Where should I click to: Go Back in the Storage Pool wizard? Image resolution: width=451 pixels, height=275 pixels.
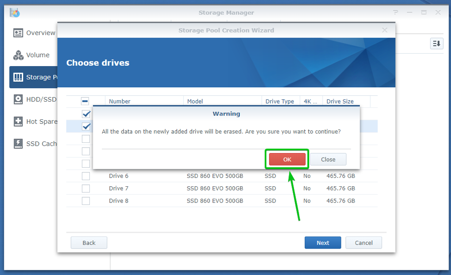(x=89, y=243)
